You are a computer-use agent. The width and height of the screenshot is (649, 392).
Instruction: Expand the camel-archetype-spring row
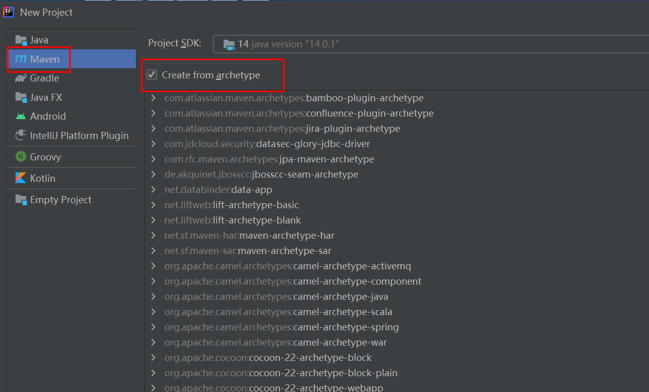(x=153, y=327)
